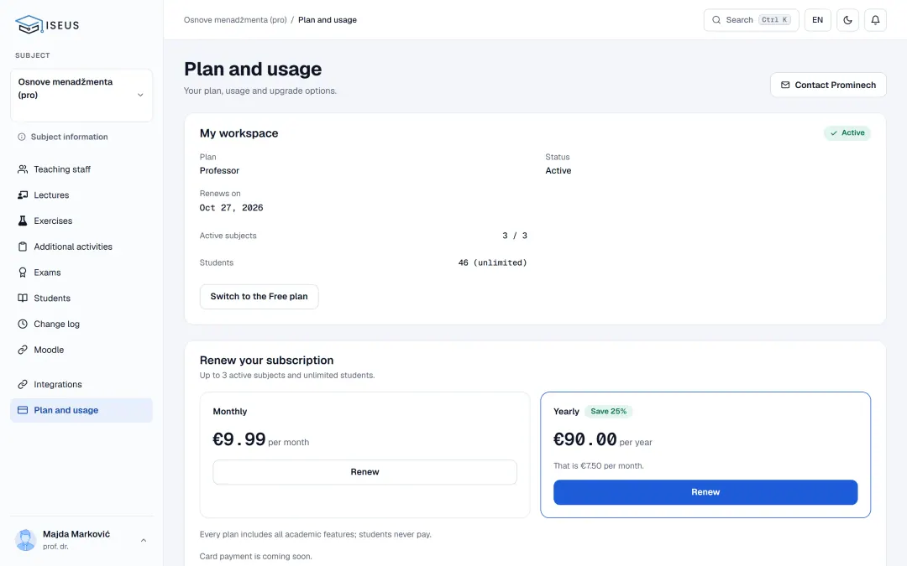Click the Change log clock icon

[x=23, y=324]
